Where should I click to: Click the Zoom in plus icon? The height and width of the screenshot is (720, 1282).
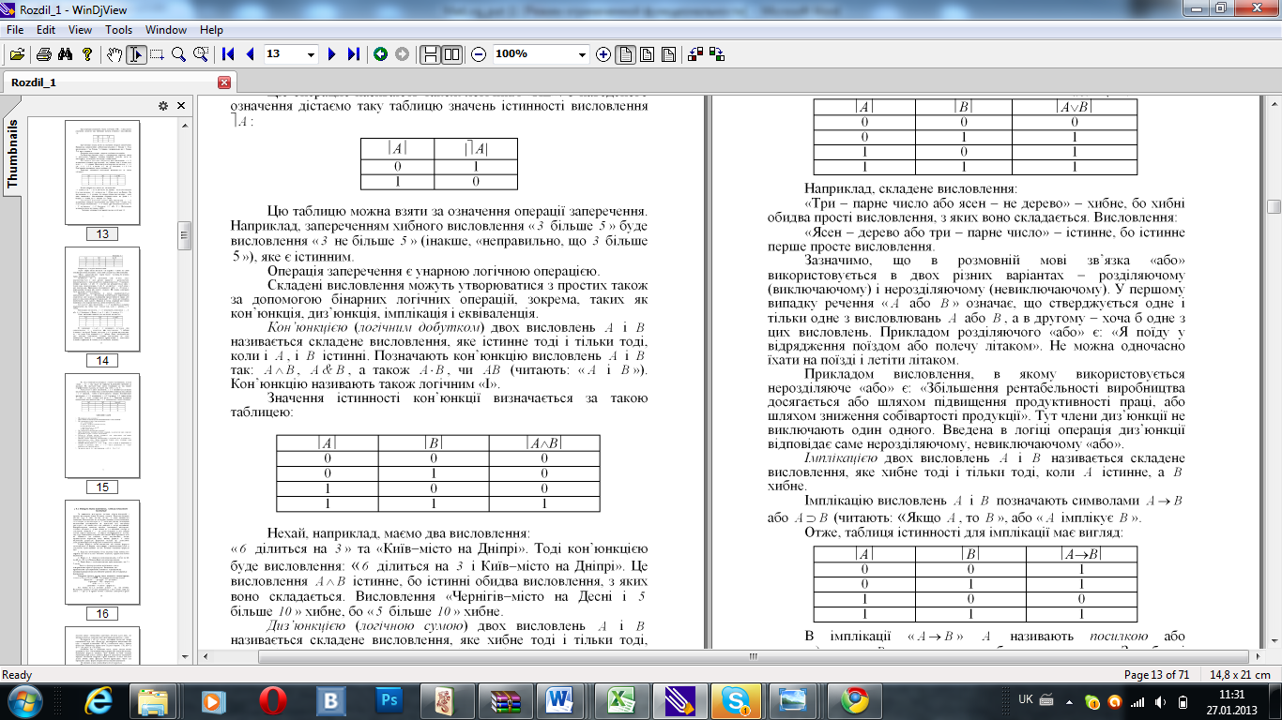pyautogui.click(x=603, y=54)
